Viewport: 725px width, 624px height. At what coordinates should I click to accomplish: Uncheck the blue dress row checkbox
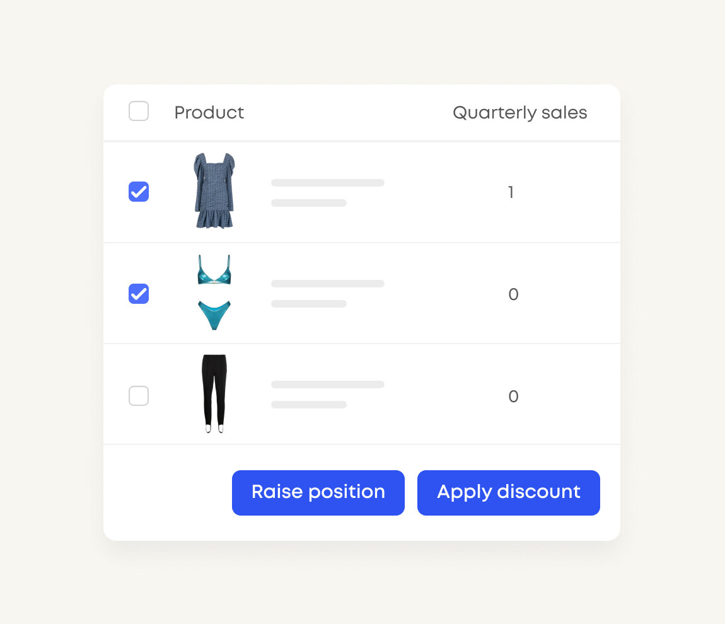click(138, 192)
